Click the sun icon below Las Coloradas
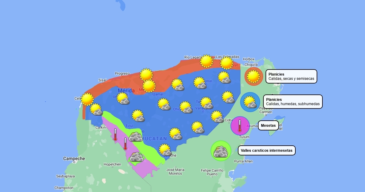365x192 pixels. 227,63
